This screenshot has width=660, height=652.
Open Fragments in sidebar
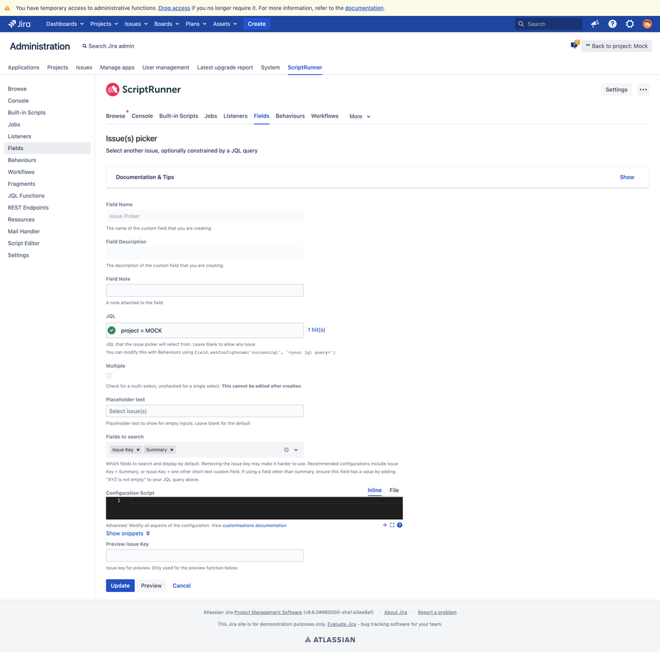pos(21,184)
